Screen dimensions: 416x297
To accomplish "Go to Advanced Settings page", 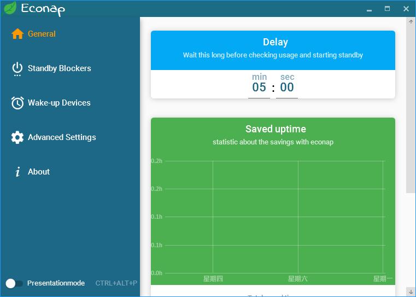I will tap(62, 137).
